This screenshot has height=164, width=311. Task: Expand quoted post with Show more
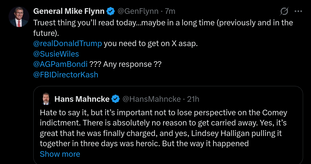pos(60,154)
